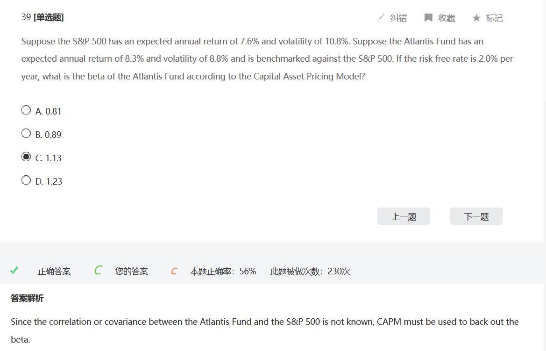The image size is (546, 351).
Task: Select radio option D. 1.23
Action: point(26,180)
